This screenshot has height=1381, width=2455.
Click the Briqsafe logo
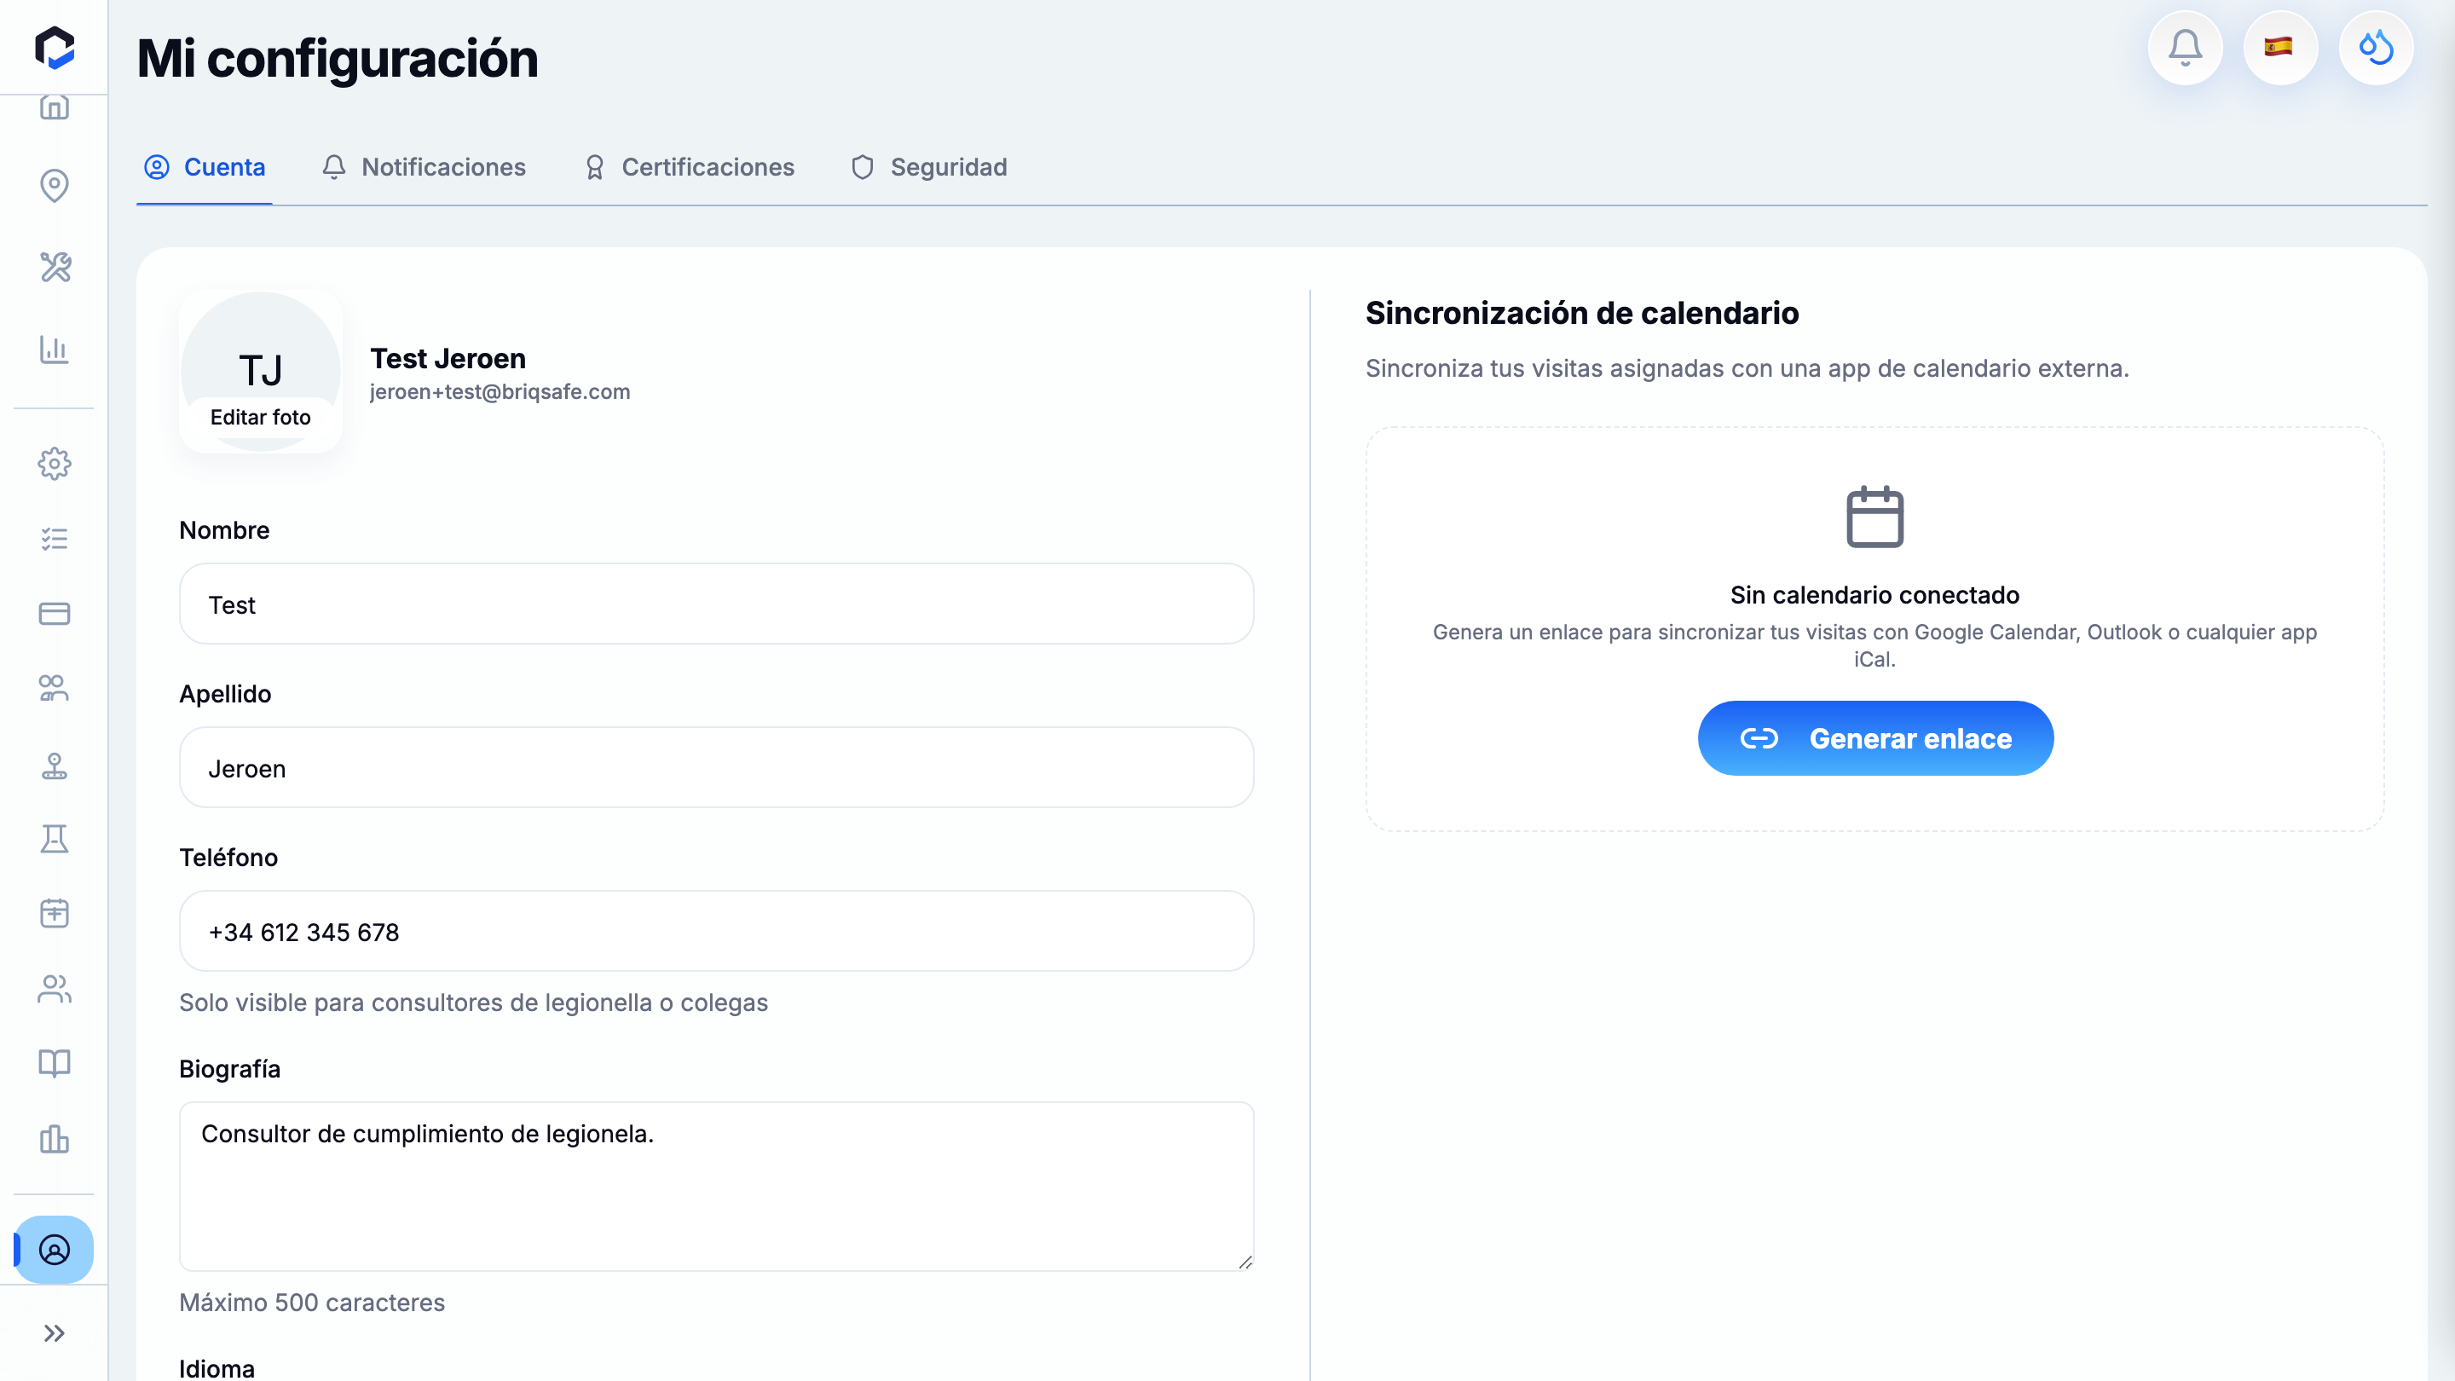pos(55,48)
